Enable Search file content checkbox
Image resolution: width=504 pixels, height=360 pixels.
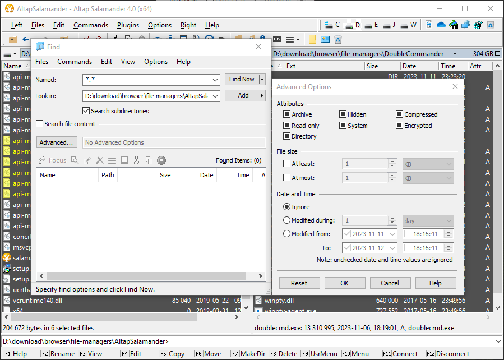coord(40,124)
